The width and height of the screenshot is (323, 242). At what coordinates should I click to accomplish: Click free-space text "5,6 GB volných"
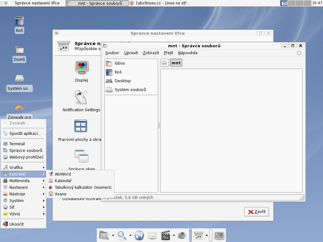139,198
